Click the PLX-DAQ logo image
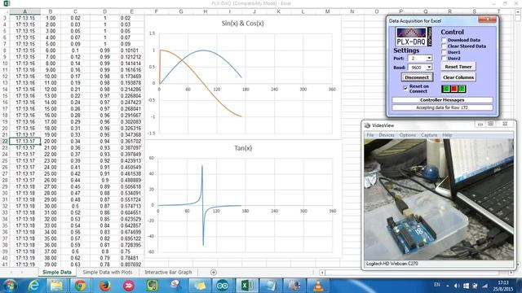This screenshot has width=522, height=293. coord(414,37)
